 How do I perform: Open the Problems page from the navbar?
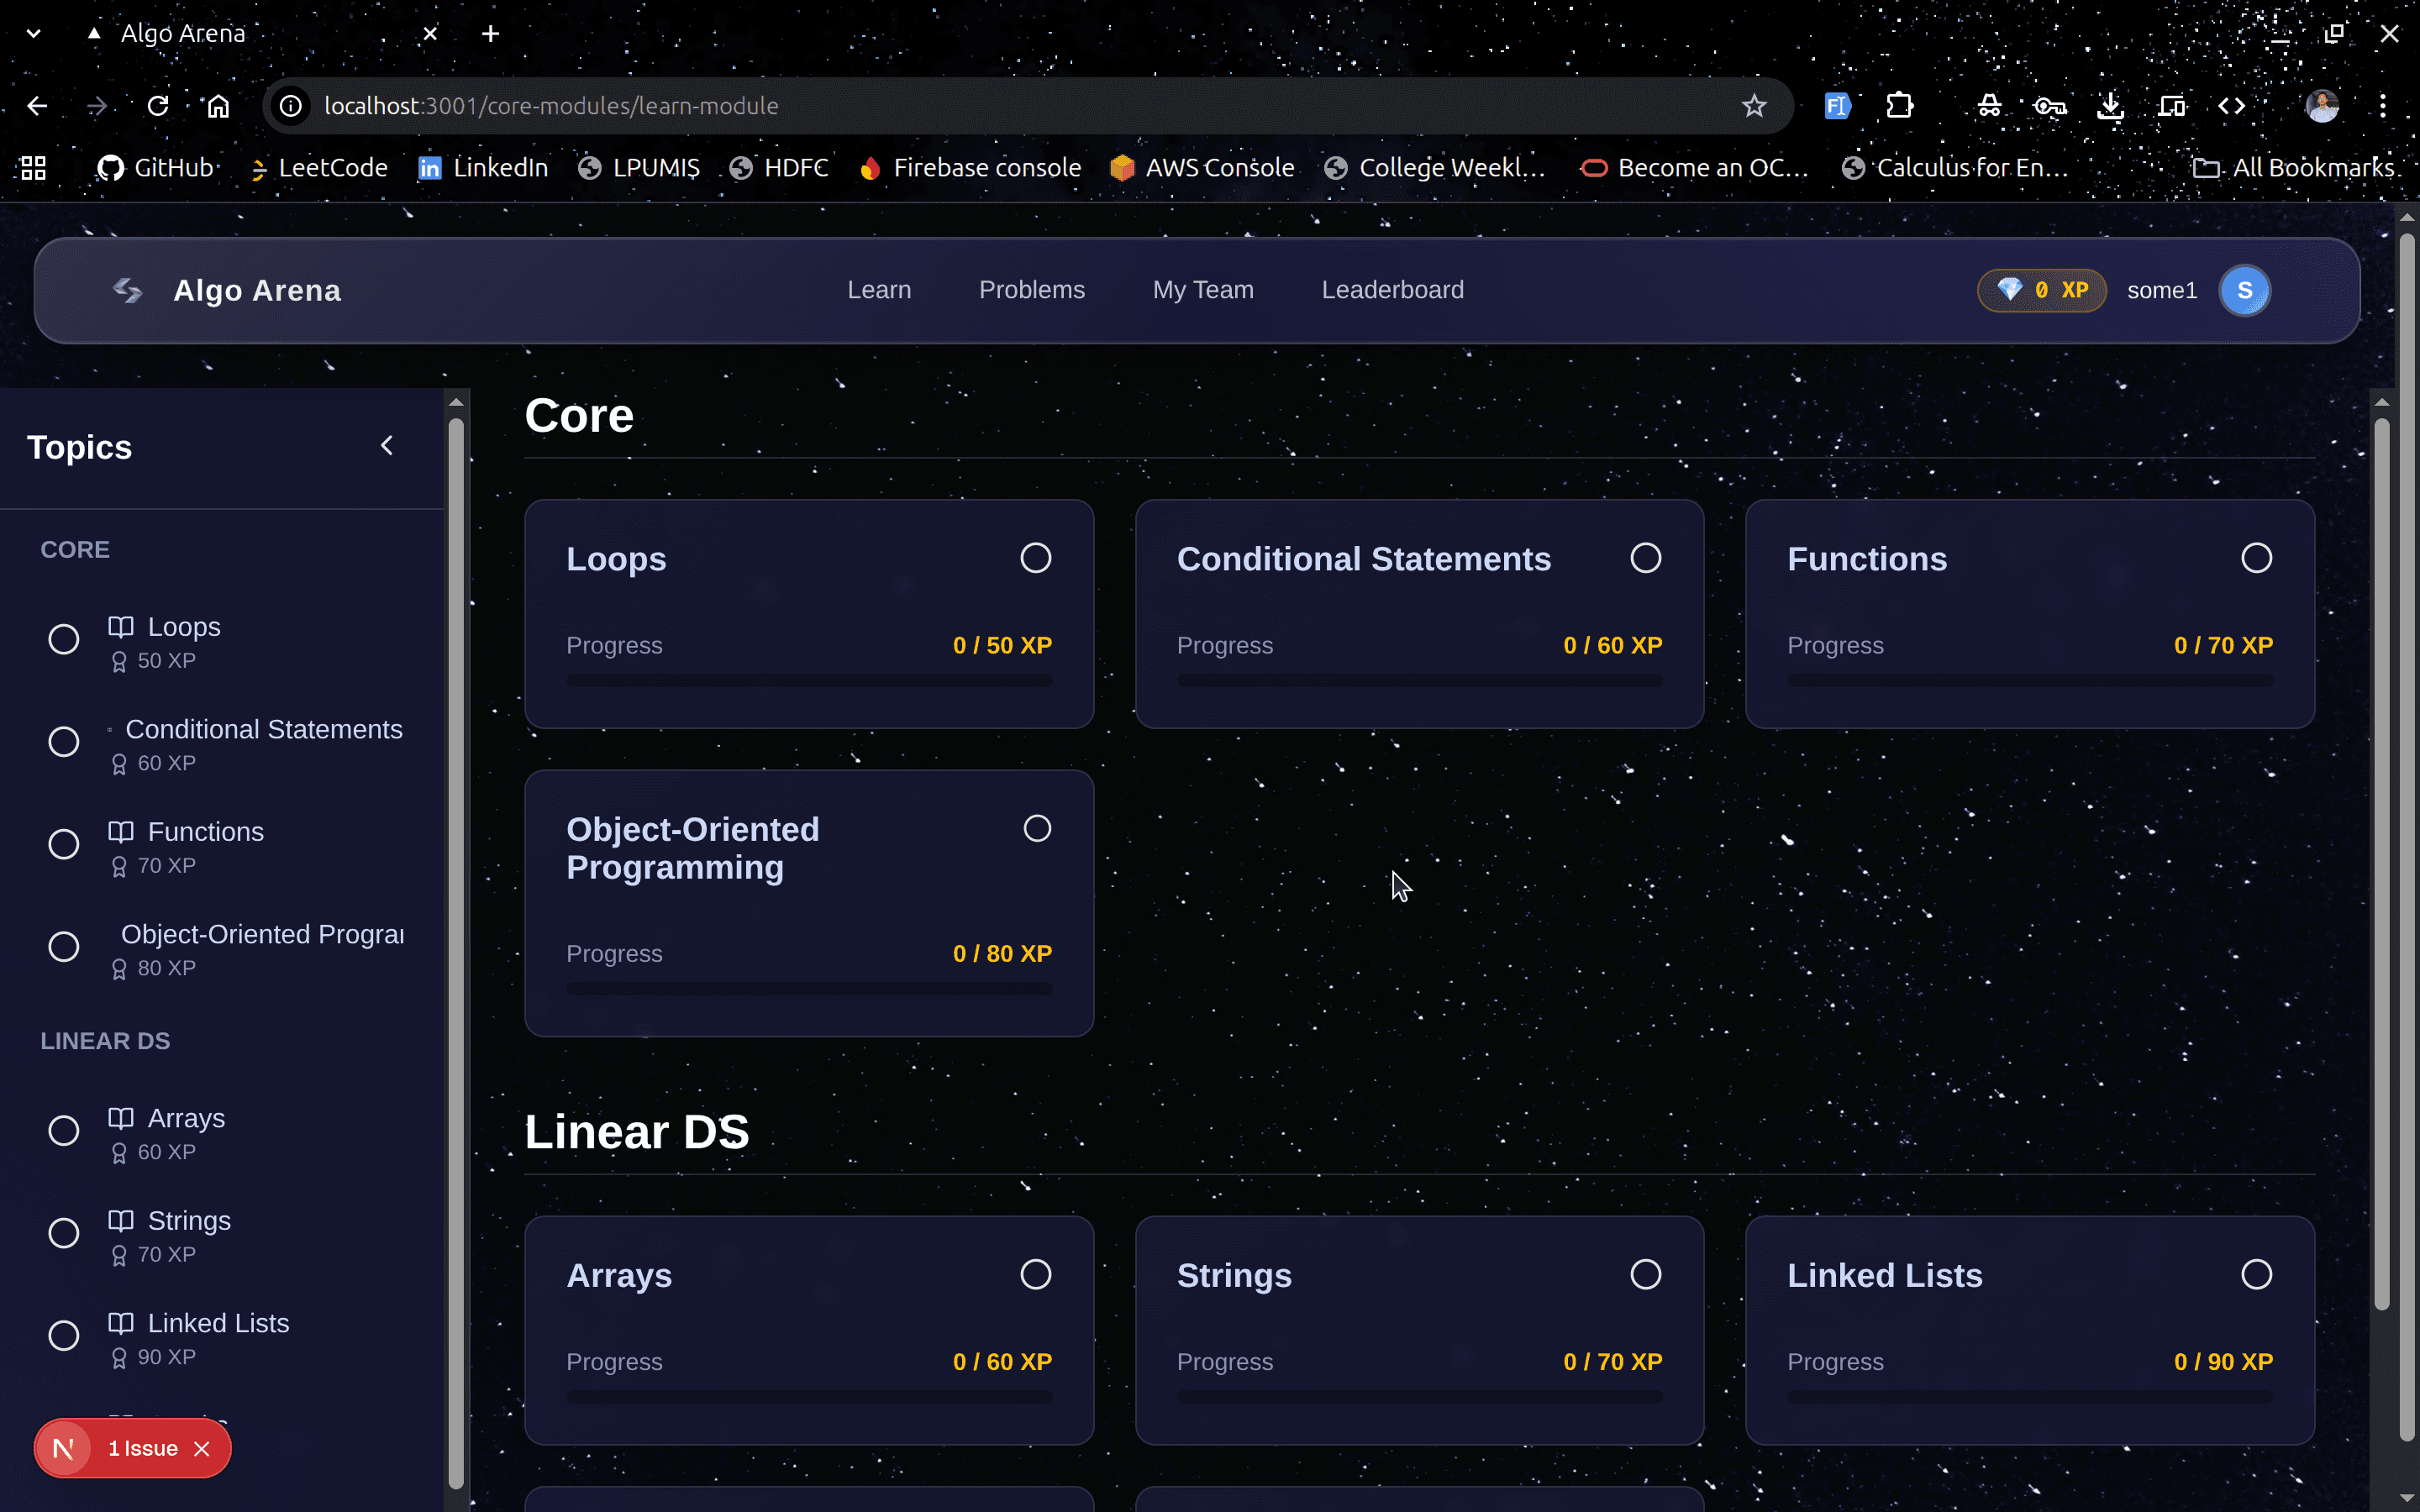pyautogui.click(x=1031, y=290)
